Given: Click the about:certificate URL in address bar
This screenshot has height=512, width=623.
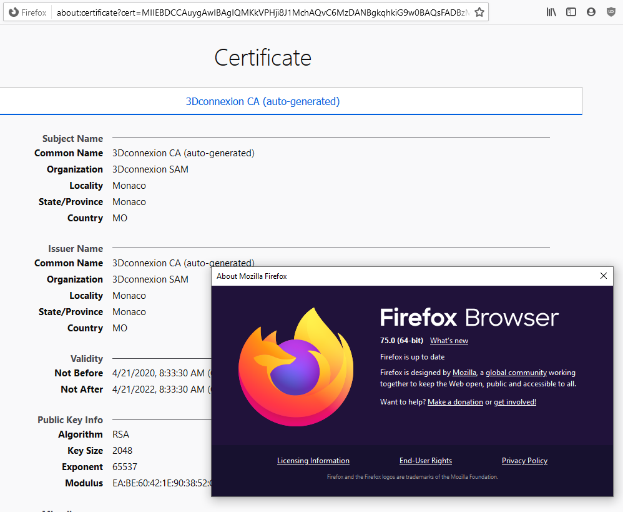Looking at the screenshot, I should (262, 13).
